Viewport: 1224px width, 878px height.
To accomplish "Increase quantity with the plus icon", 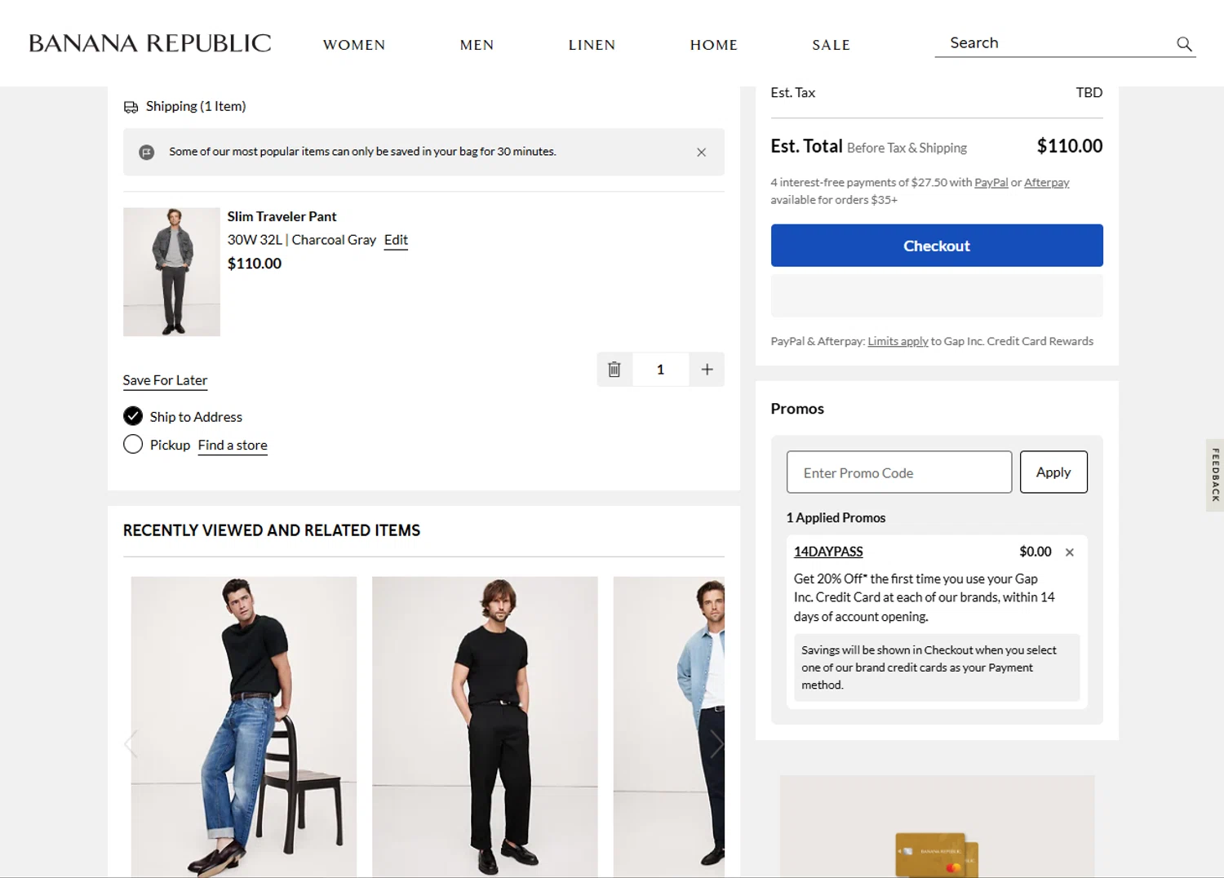I will click(x=707, y=370).
